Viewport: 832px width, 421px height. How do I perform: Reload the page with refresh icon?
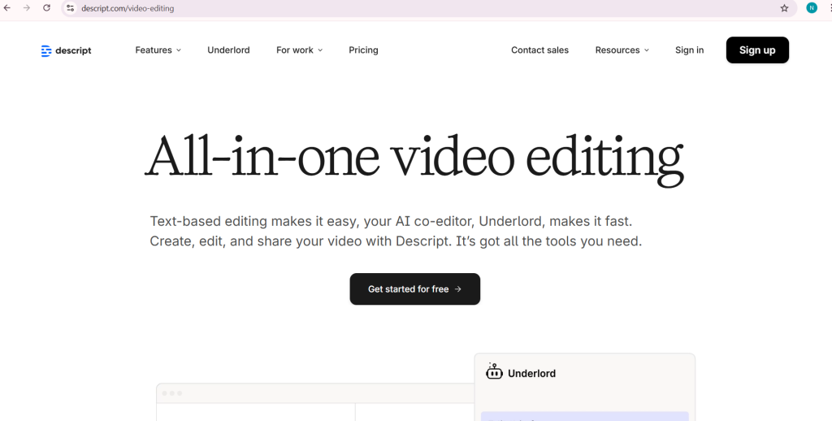click(x=46, y=8)
